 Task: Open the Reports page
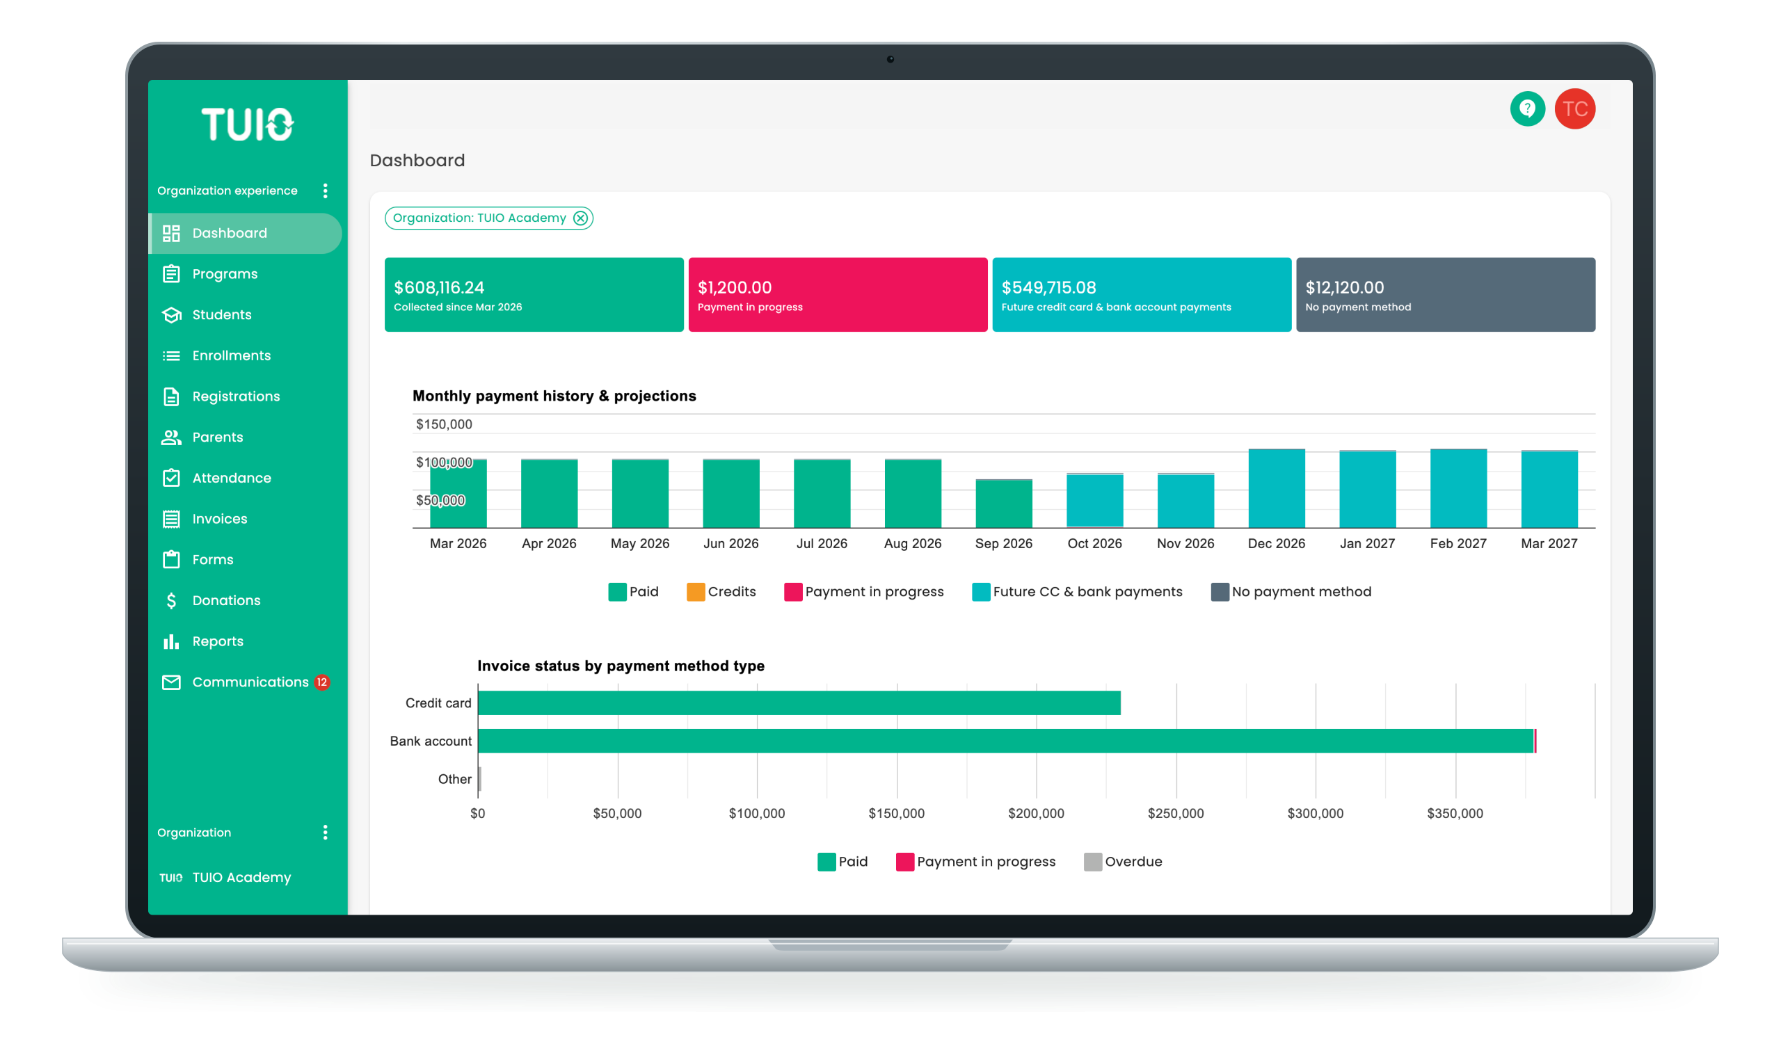245,641
